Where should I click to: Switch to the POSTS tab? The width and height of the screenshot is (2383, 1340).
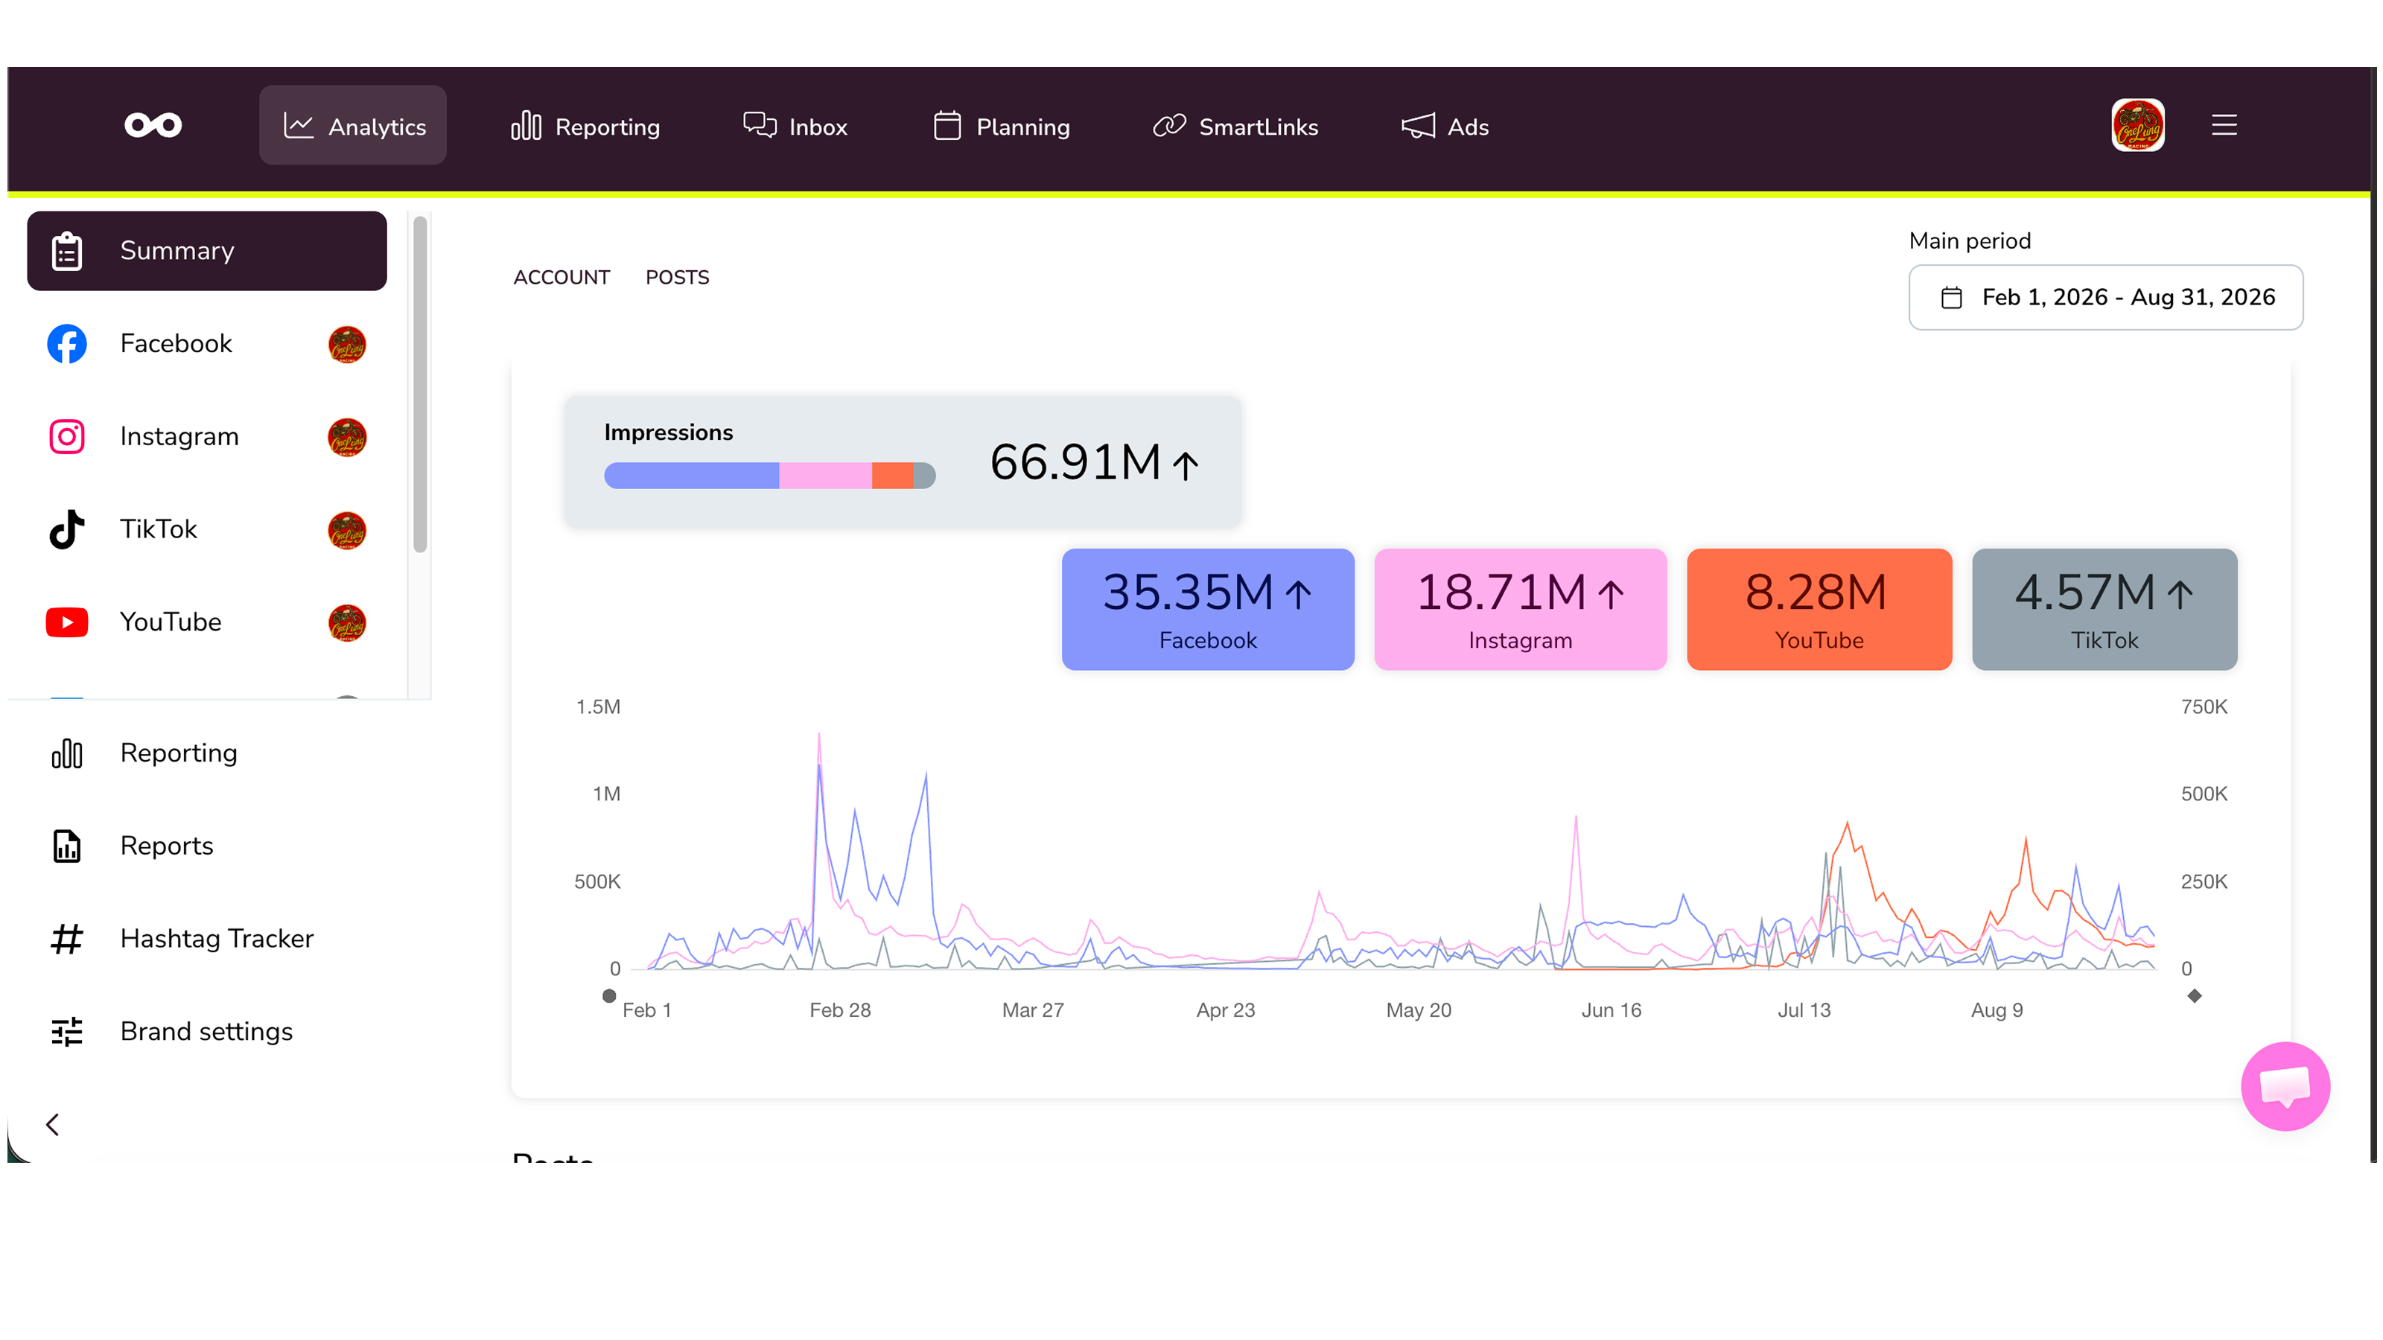677,278
